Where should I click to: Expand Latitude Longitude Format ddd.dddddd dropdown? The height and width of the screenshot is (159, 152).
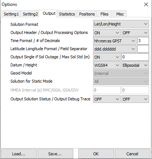[115, 49]
